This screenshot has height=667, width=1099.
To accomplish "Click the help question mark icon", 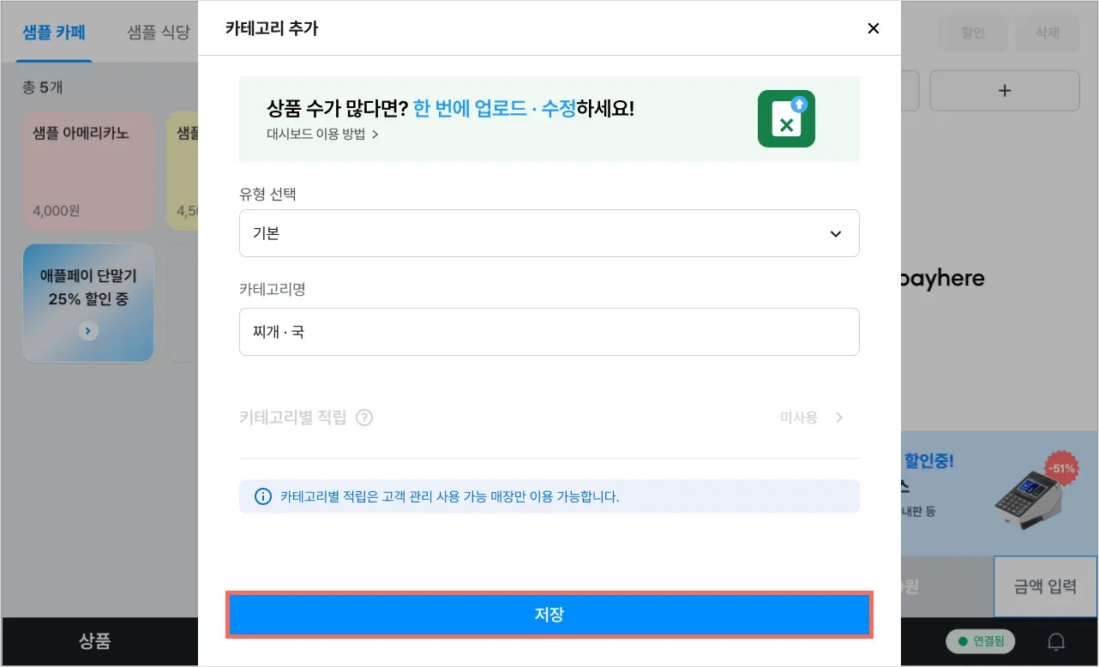I will (x=364, y=418).
